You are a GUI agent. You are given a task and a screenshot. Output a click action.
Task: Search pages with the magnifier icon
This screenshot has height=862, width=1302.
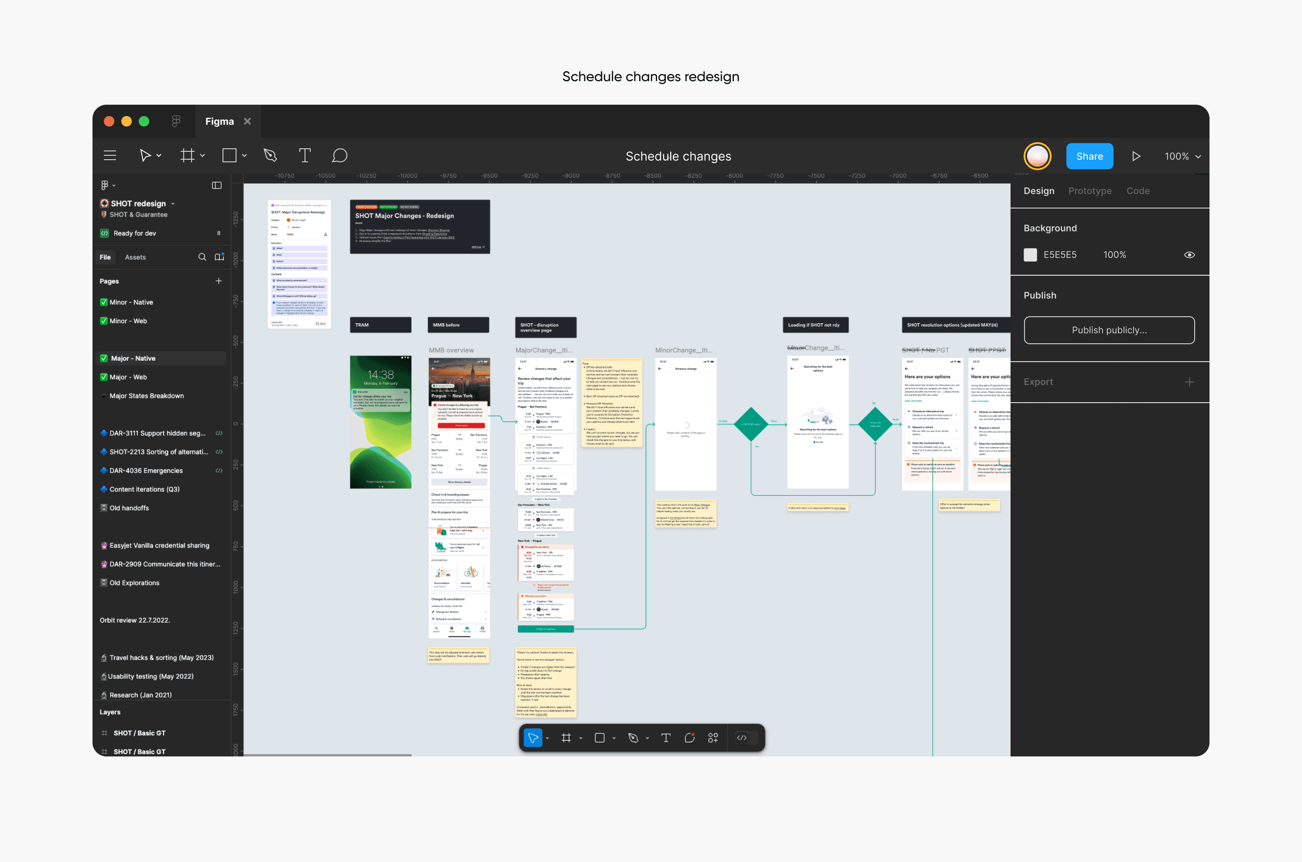click(x=202, y=257)
